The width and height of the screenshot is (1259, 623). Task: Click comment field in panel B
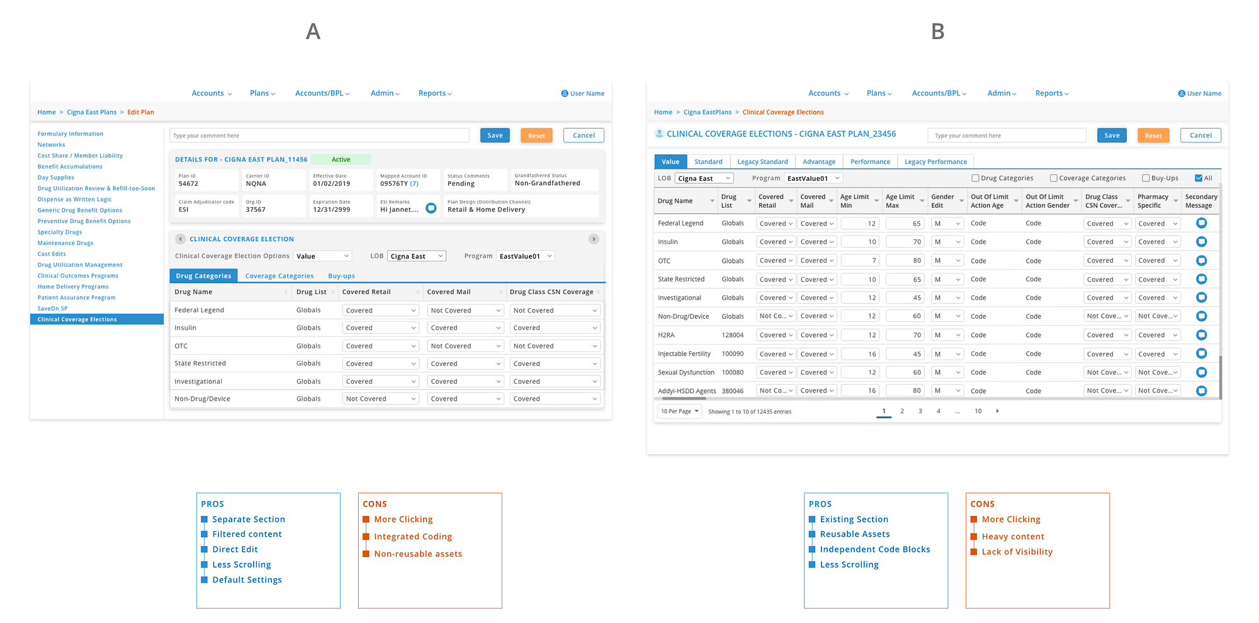1007,135
